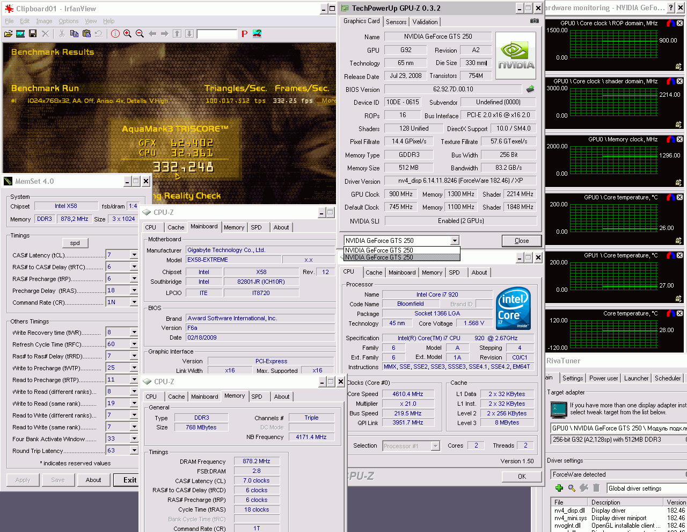The width and height of the screenshot is (687, 532).
Task: Click the page number field in IrfanView toolbar
Action: click(x=217, y=34)
